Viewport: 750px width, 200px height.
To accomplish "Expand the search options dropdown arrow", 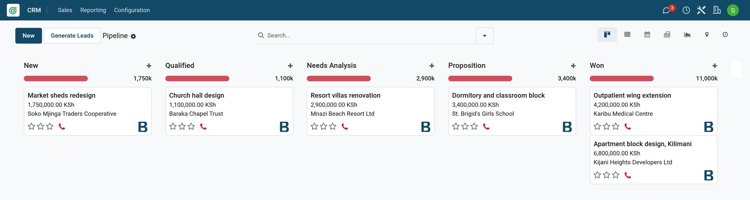I will [x=485, y=36].
